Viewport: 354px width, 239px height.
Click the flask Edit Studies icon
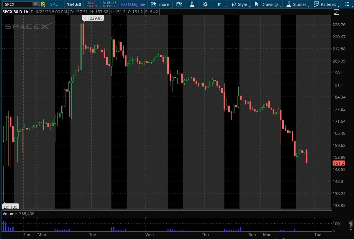click(x=192, y=4)
